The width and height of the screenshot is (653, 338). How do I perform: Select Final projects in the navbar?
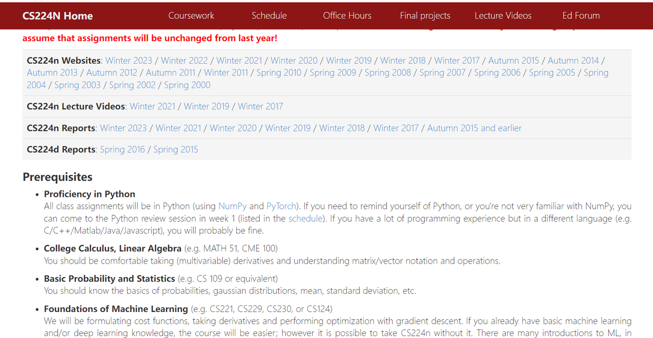tap(425, 16)
